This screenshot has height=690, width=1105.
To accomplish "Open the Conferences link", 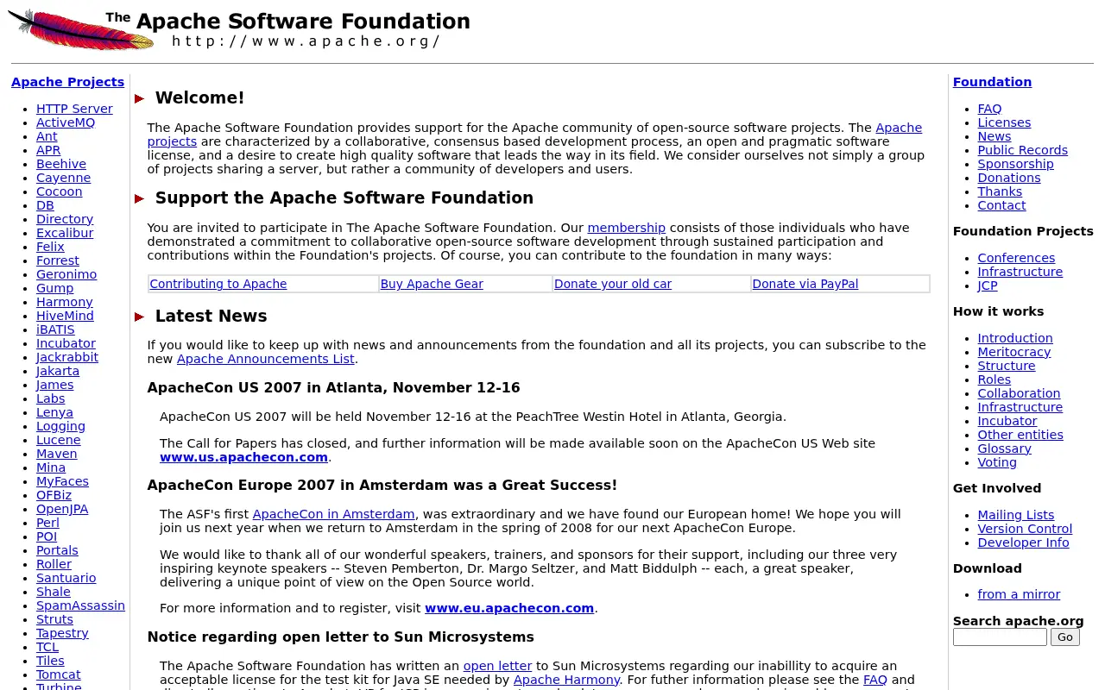I will coord(1016,258).
